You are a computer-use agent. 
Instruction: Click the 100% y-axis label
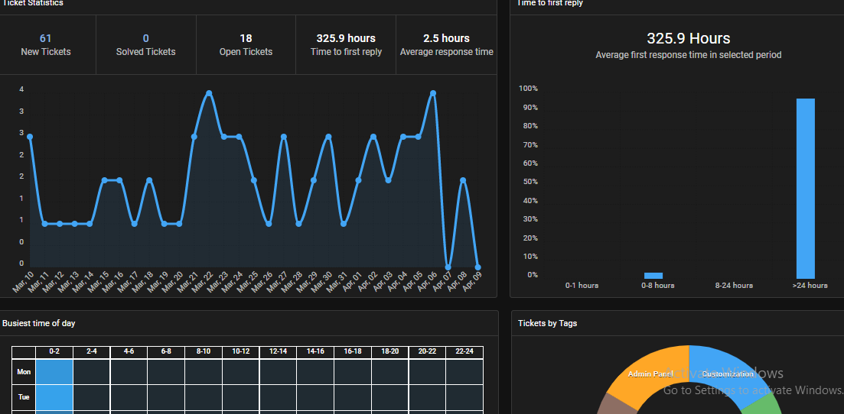(x=528, y=89)
